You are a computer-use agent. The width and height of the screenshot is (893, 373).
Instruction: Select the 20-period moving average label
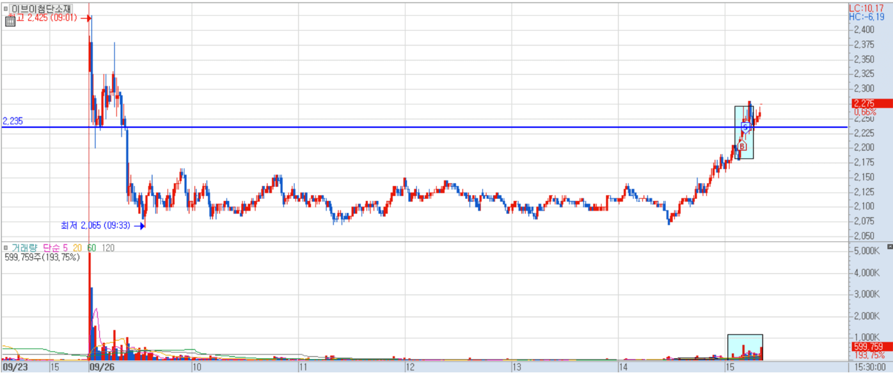tap(77, 248)
